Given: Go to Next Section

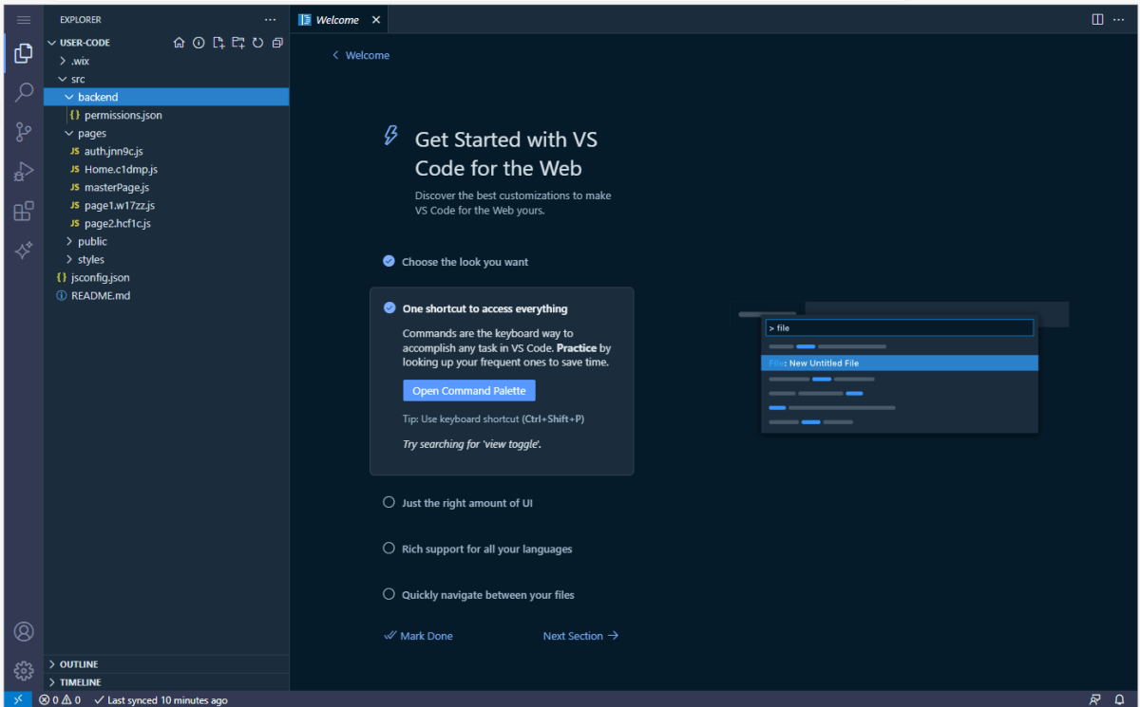Looking at the screenshot, I should (580, 636).
